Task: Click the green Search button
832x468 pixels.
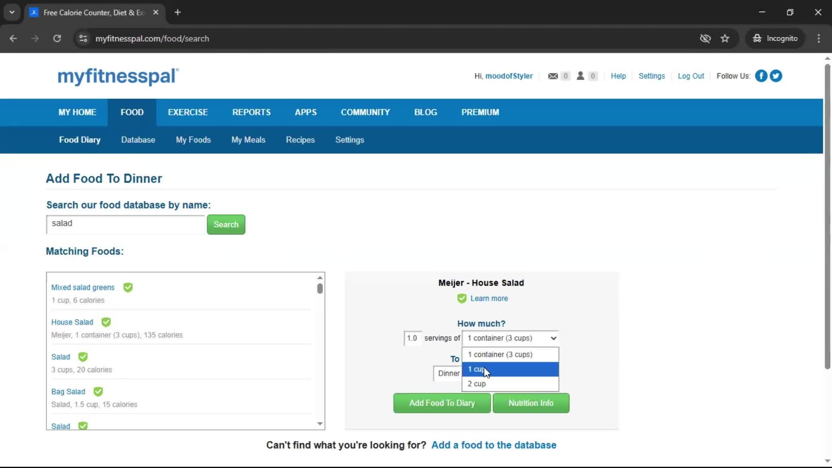Action: pyautogui.click(x=226, y=224)
